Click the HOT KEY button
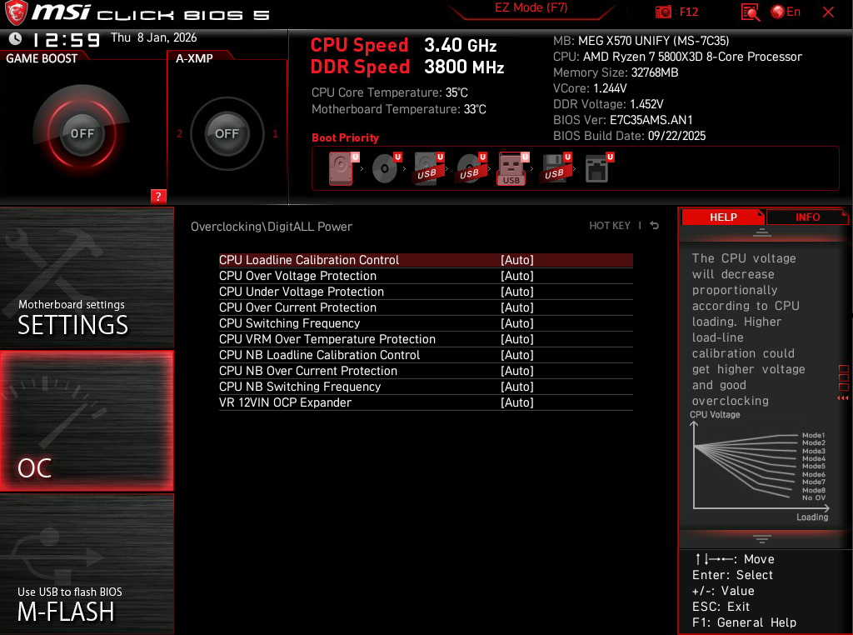 coord(609,225)
